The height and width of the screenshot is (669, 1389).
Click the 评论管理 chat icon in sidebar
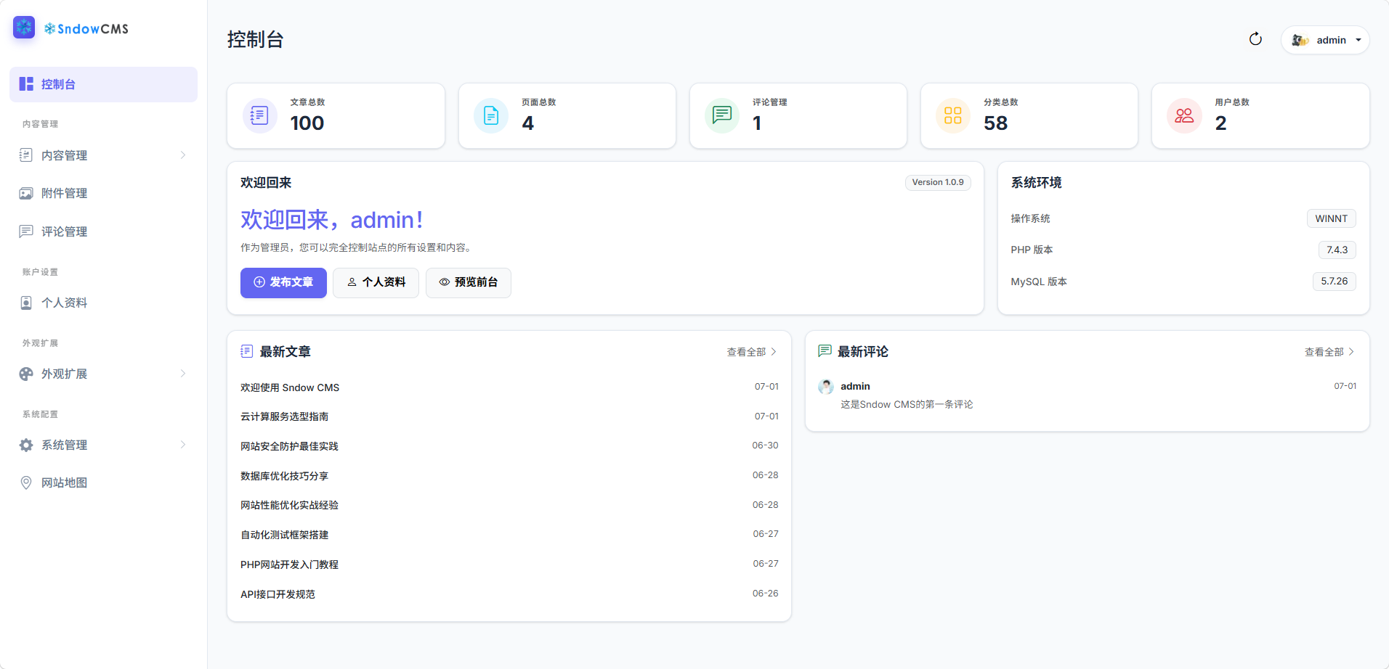(x=26, y=231)
